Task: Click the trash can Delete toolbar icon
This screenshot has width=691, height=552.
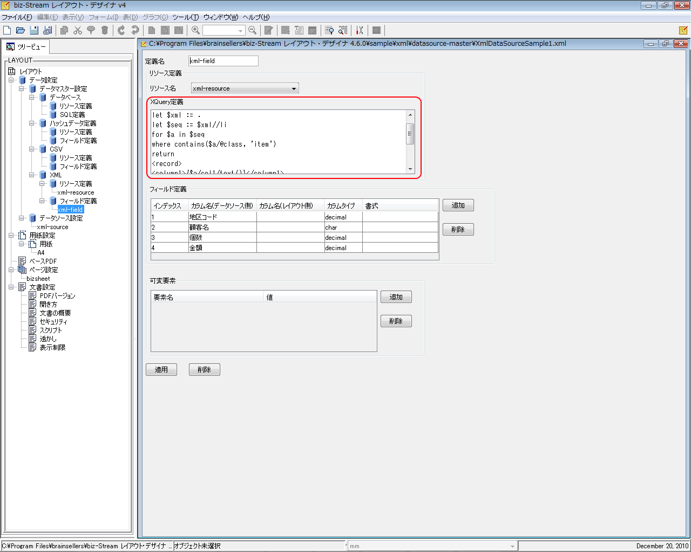Action: click(105, 30)
